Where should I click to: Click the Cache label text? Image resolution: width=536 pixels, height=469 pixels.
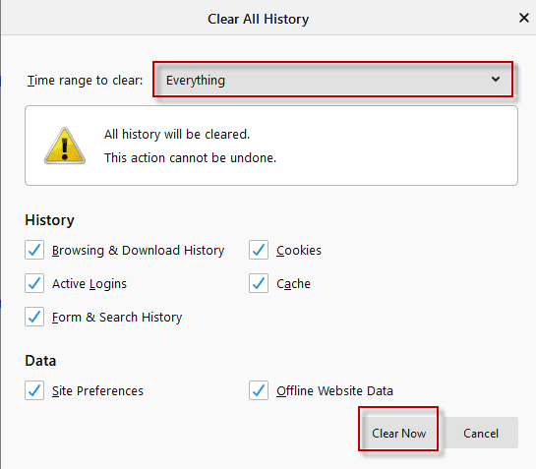pyautogui.click(x=293, y=284)
